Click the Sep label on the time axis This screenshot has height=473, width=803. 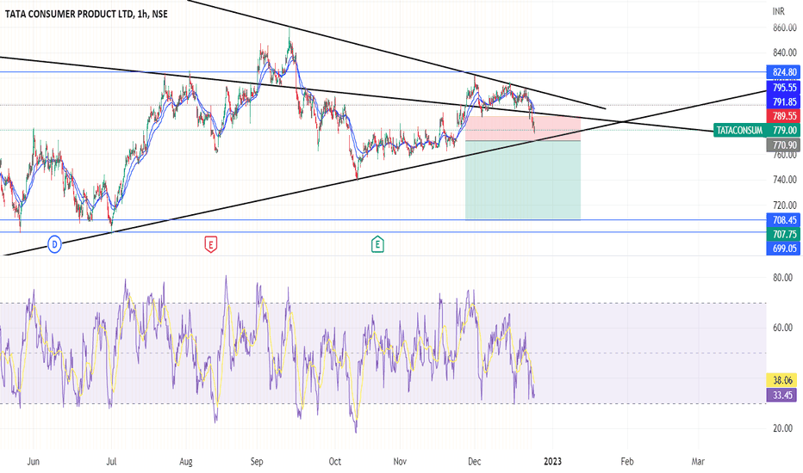[257, 461]
